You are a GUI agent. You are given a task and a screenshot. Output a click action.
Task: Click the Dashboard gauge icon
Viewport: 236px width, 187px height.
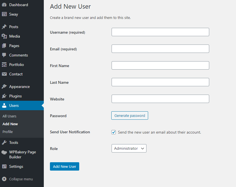point(4,5)
